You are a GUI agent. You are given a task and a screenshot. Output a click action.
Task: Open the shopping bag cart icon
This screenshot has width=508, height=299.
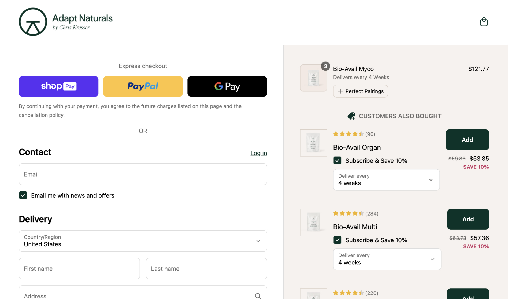(484, 22)
